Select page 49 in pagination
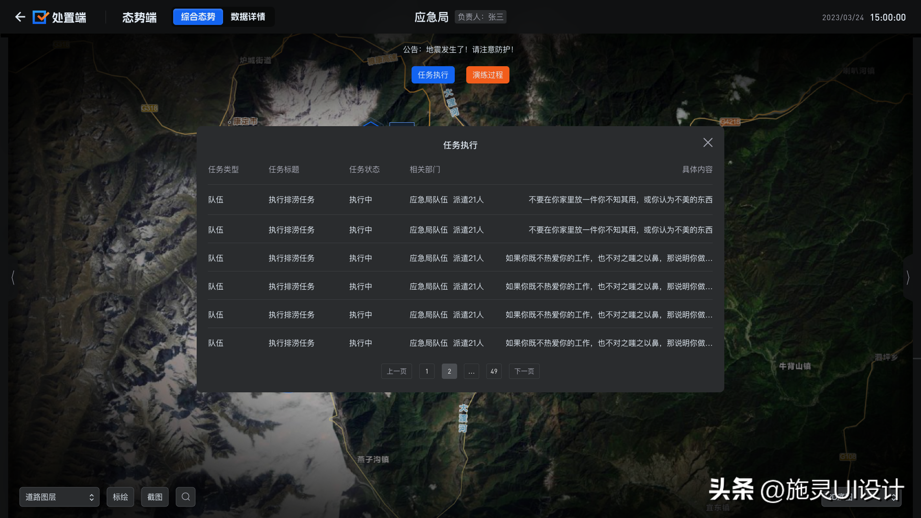Viewport: 921px width, 518px height. (494, 371)
